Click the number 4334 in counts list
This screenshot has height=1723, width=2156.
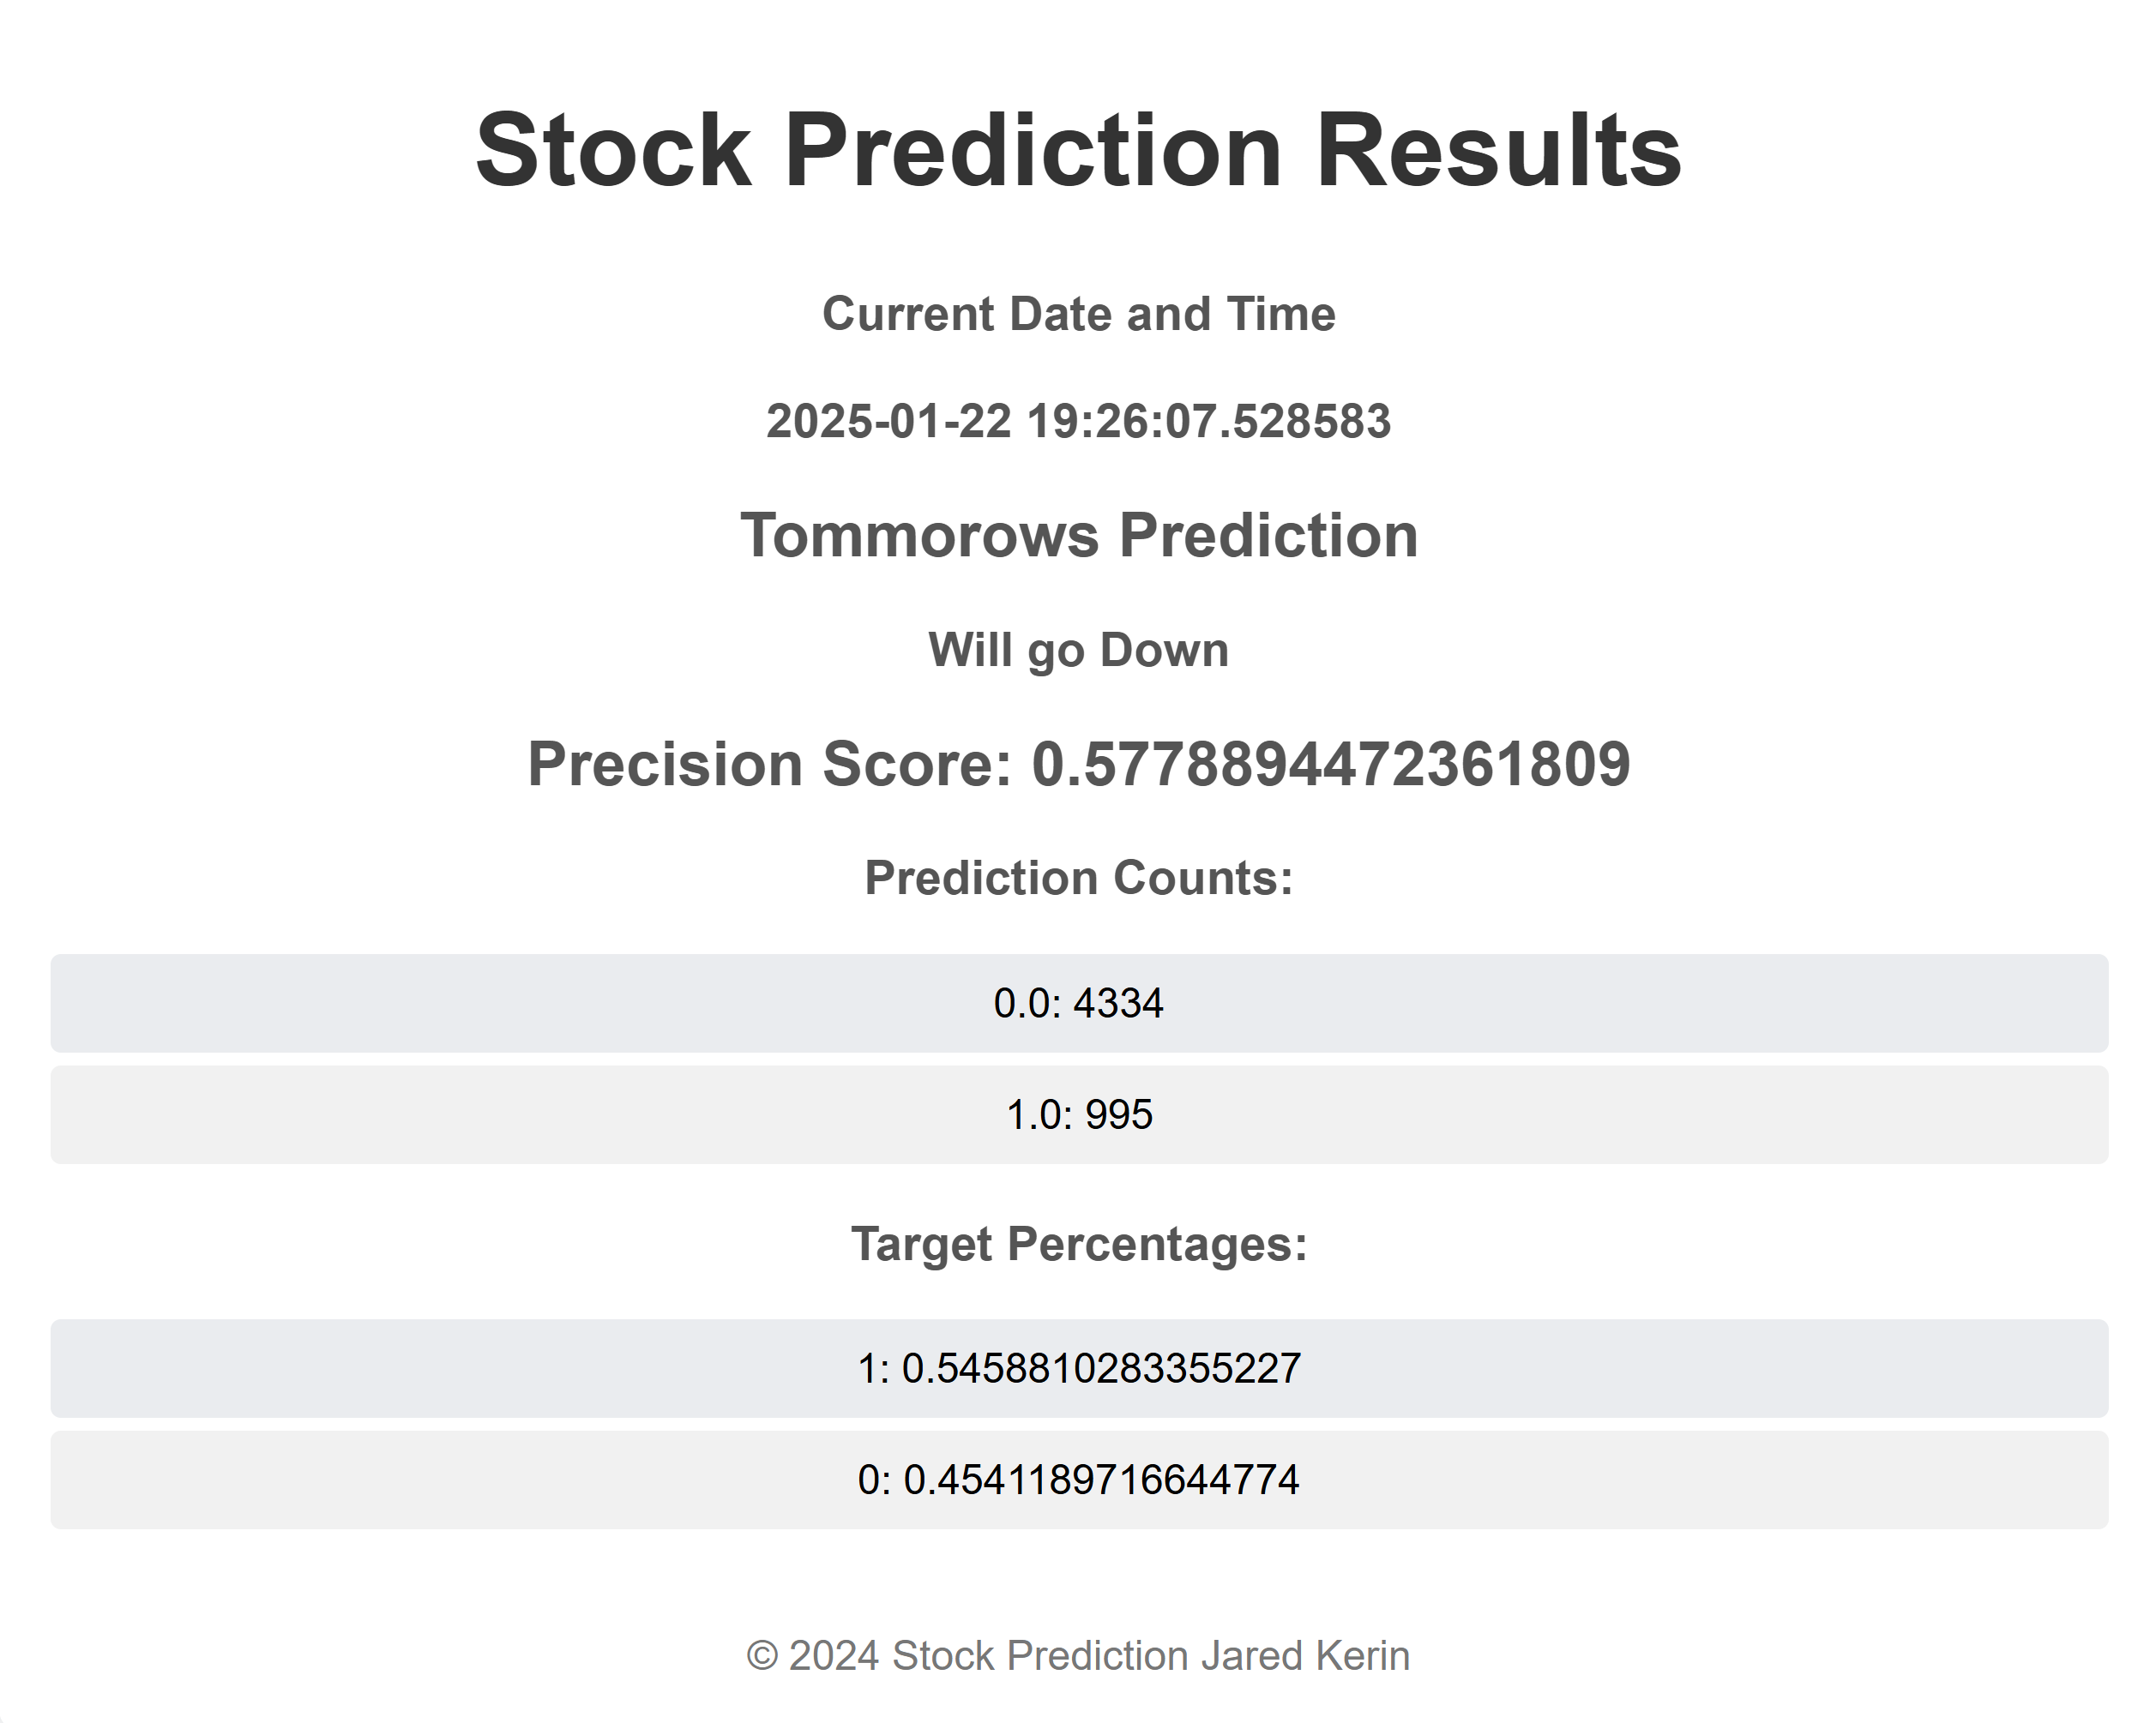pyautogui.click(x=1118, y=1002)
